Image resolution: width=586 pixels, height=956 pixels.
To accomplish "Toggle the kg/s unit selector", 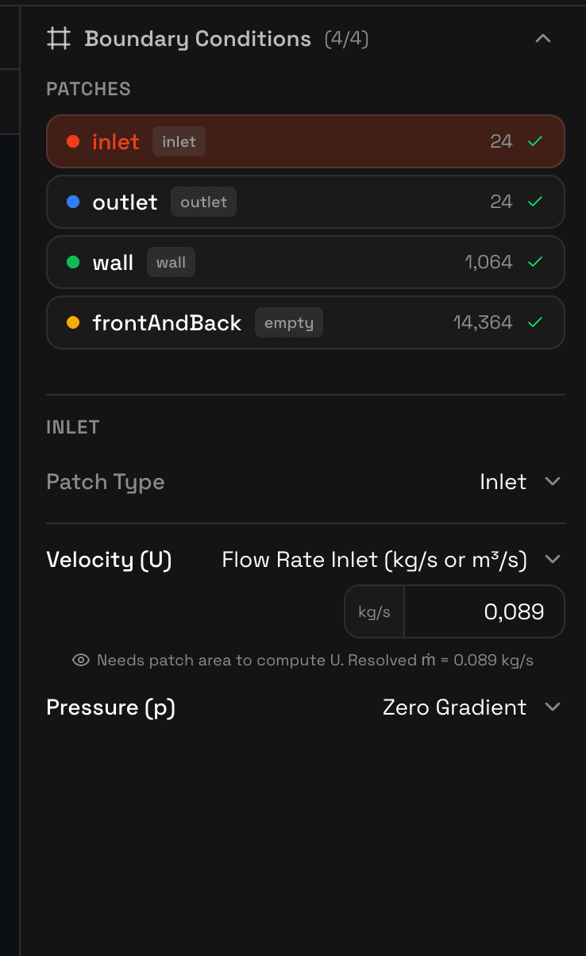I will pos(374,611).
